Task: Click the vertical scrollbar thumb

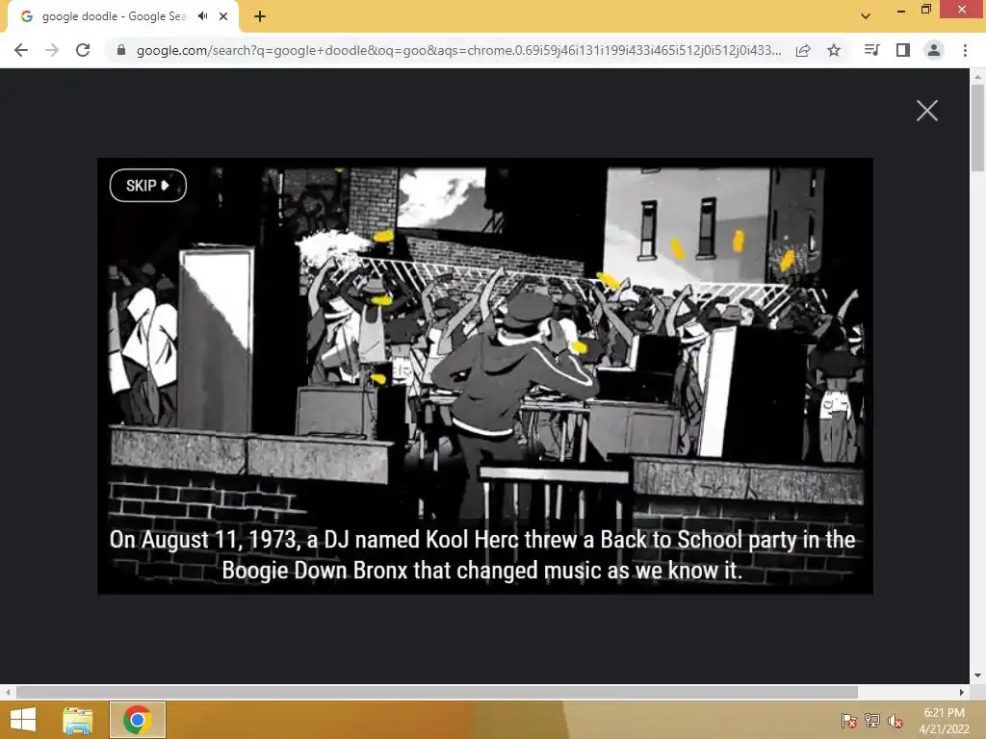Action: tap(977, 128)
